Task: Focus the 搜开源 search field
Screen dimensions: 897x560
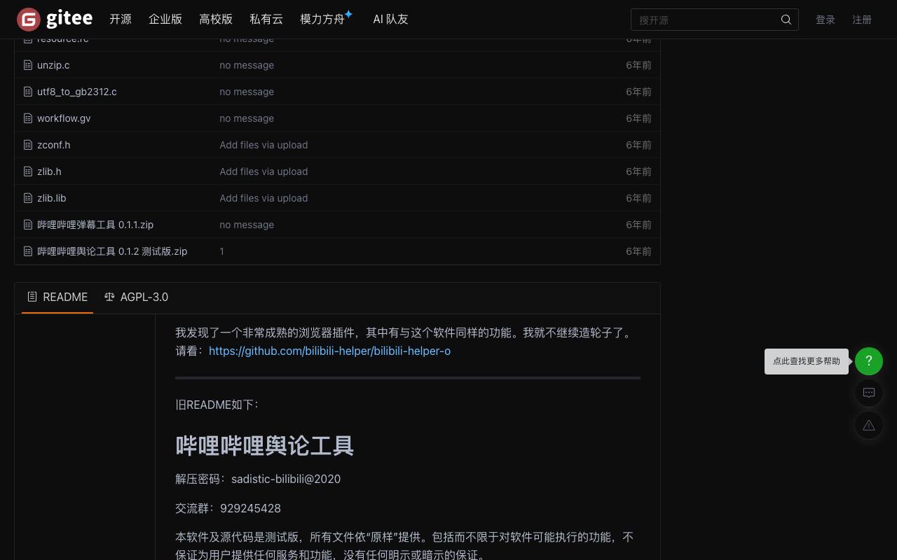Action: pyautogui.click(x=715, y=20)
